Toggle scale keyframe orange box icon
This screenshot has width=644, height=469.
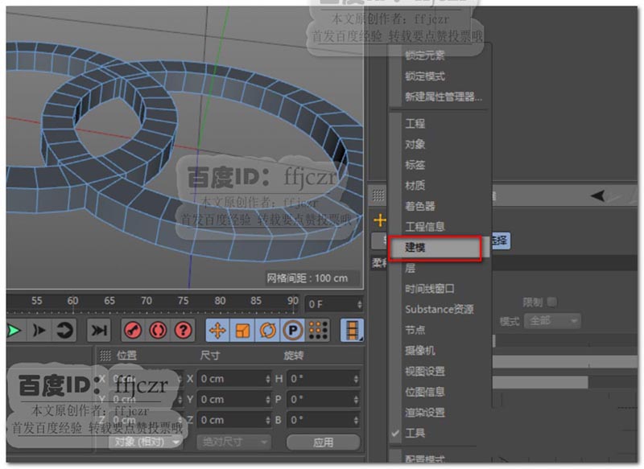[x=242, y=331]
